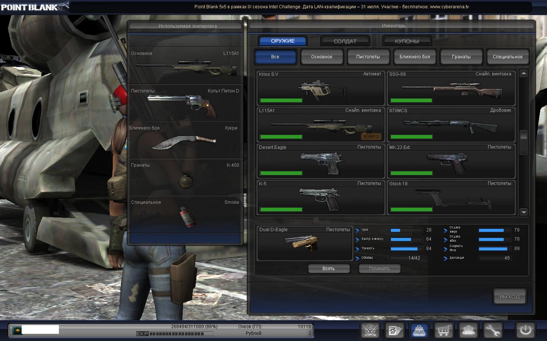The image size is (547, 341).
Task: Click the equipped Кукри melee slot
Action: [185, 141]
